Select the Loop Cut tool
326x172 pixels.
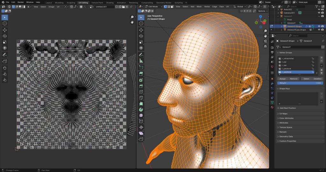tap(141, 92)
